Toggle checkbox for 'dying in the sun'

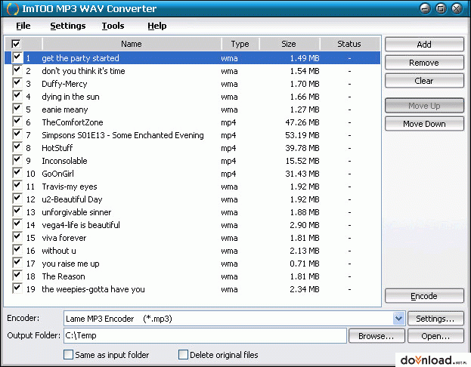pyautogui.click(x=17, y=97)
